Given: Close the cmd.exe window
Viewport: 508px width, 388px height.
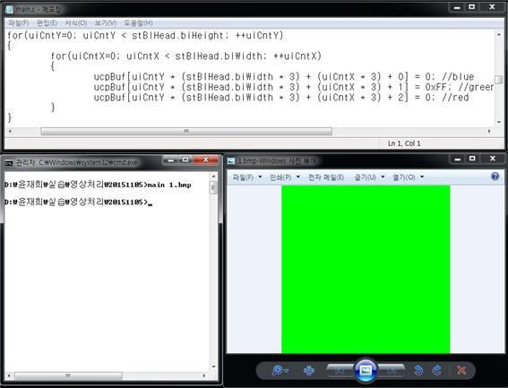Looking at the screenshot, I should 206,160.
